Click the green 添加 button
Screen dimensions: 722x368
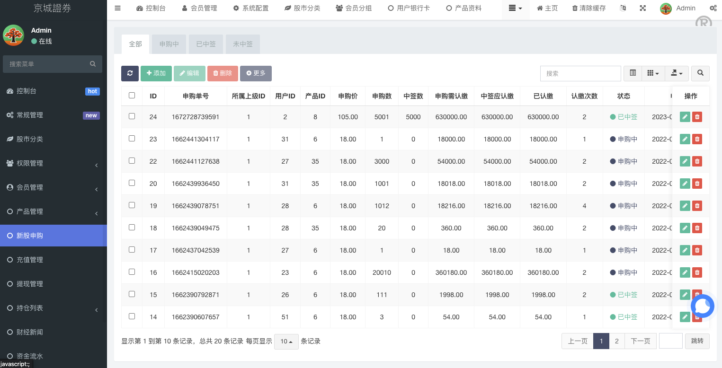click(x=156, y=73)
